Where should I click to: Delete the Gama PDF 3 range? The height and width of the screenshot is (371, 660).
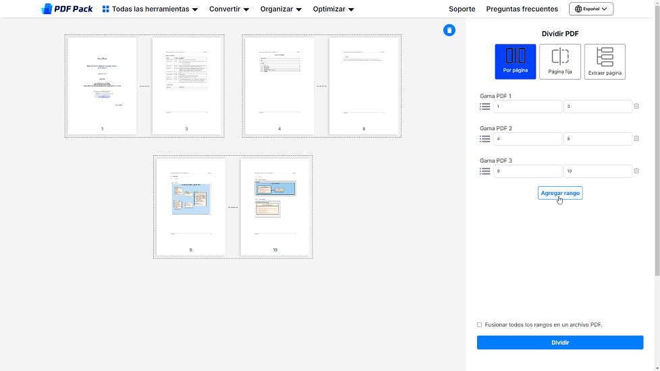tap(636, 171)
